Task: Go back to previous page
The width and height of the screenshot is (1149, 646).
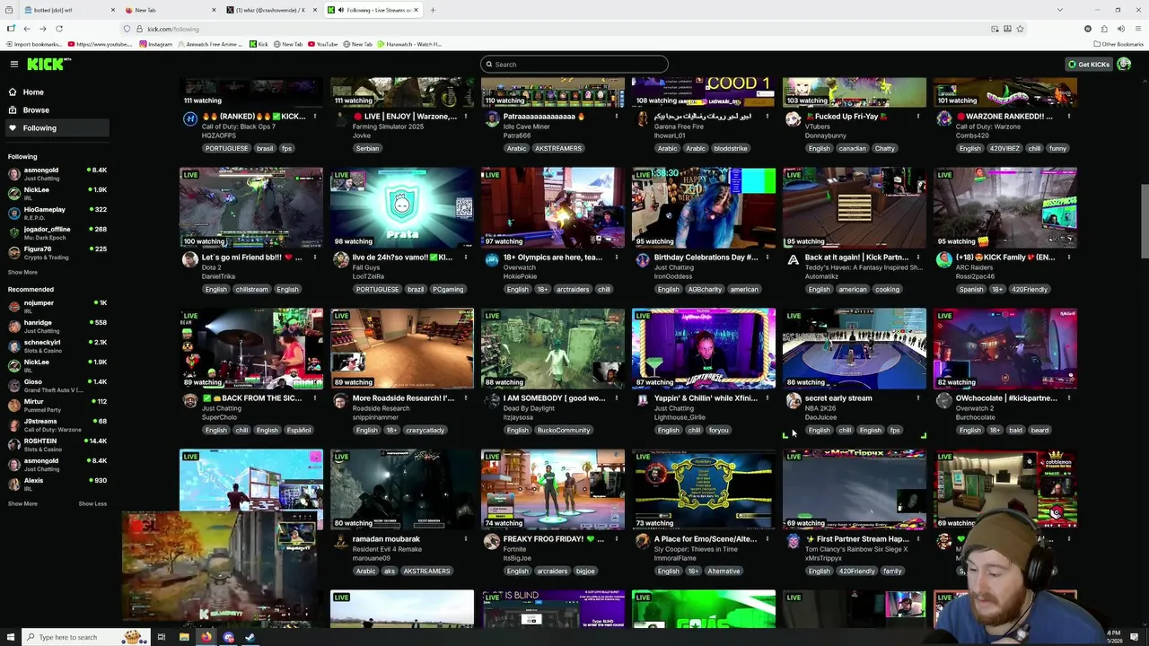Action: [27, 29]
